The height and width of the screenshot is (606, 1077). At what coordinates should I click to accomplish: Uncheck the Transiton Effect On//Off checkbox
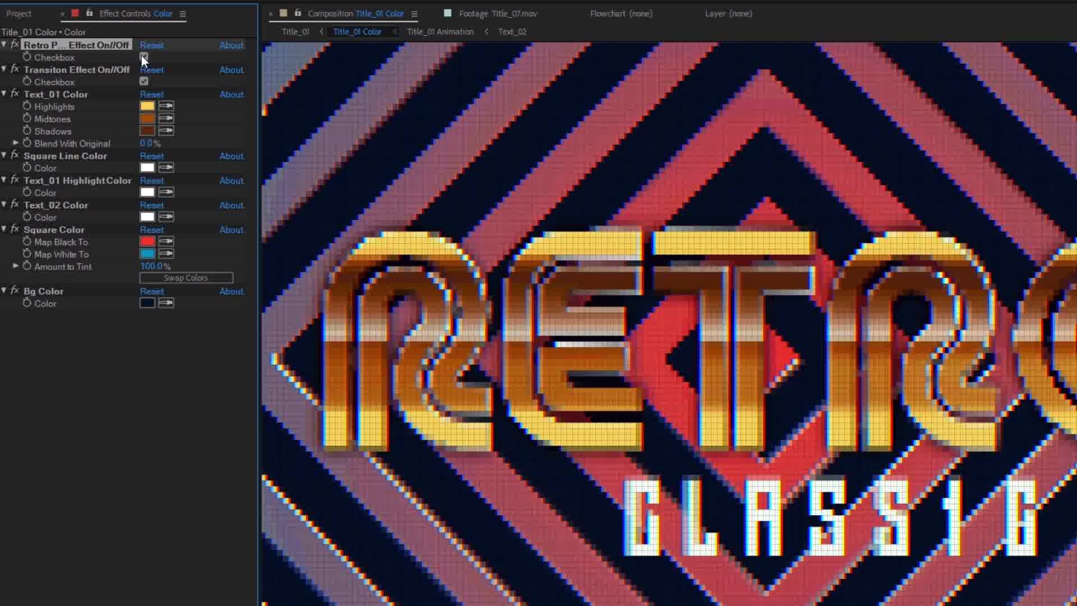[144, 81]
